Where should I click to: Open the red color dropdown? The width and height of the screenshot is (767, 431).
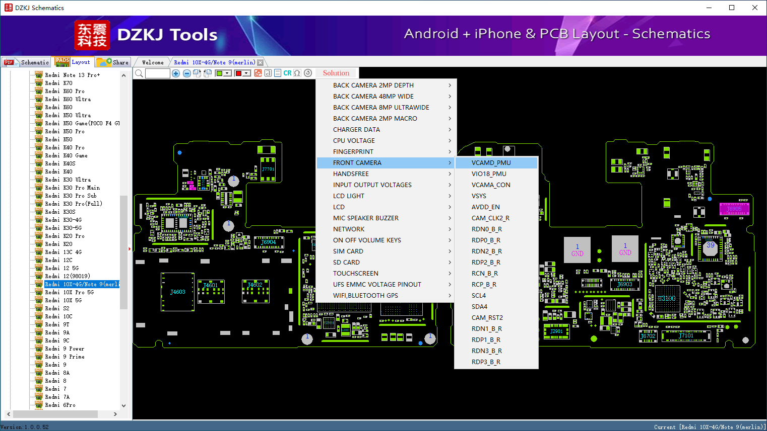click(x=247, y=73)
